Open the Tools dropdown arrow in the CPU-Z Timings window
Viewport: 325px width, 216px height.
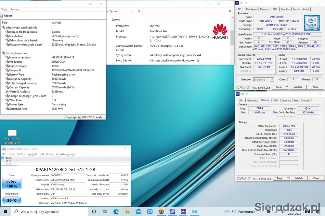point(288,178)
